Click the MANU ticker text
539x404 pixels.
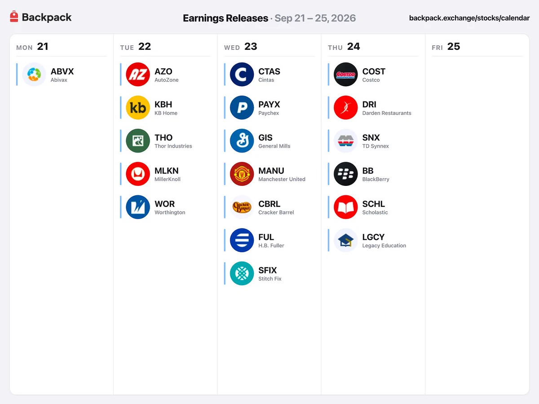271,171
